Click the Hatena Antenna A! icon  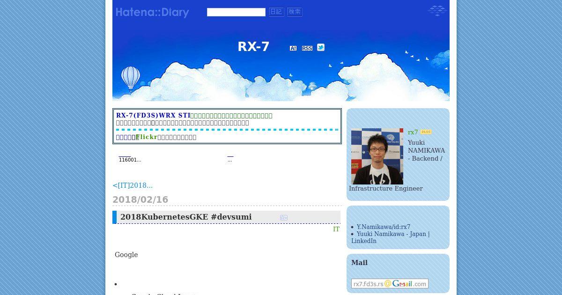pyautogui.click(x=293, y=48)
